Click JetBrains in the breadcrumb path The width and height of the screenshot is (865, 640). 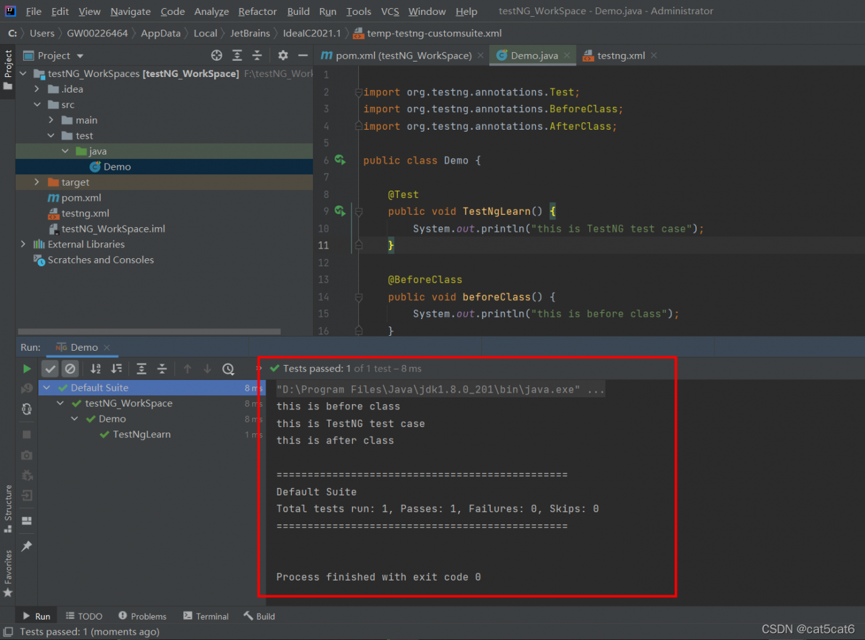point(249,33)
